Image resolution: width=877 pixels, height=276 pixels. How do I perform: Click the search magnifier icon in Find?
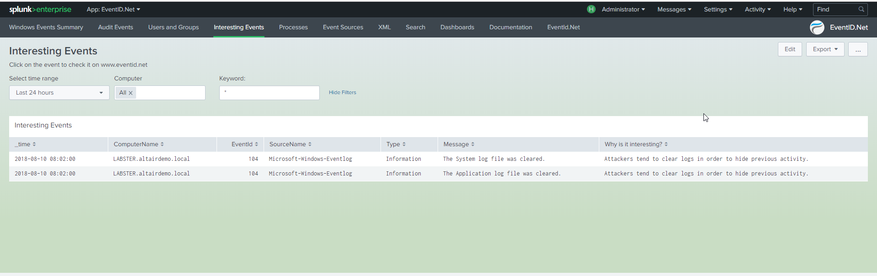(x=861, y=9)
